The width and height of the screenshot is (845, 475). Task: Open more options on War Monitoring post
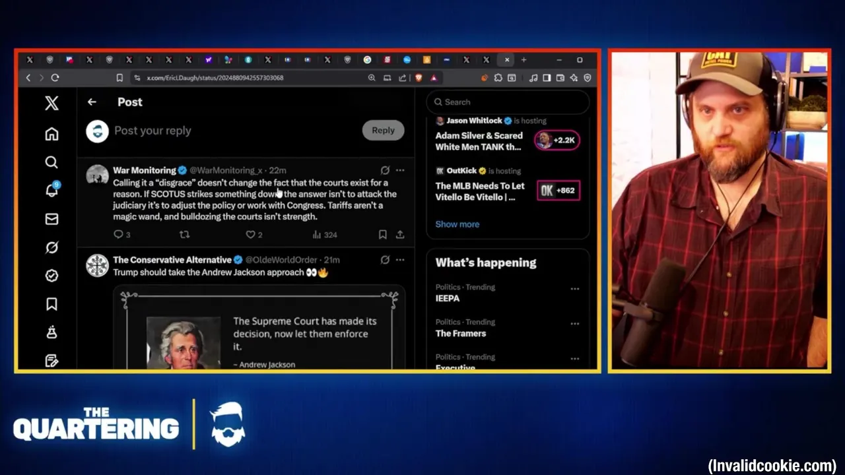click(400, 170)
